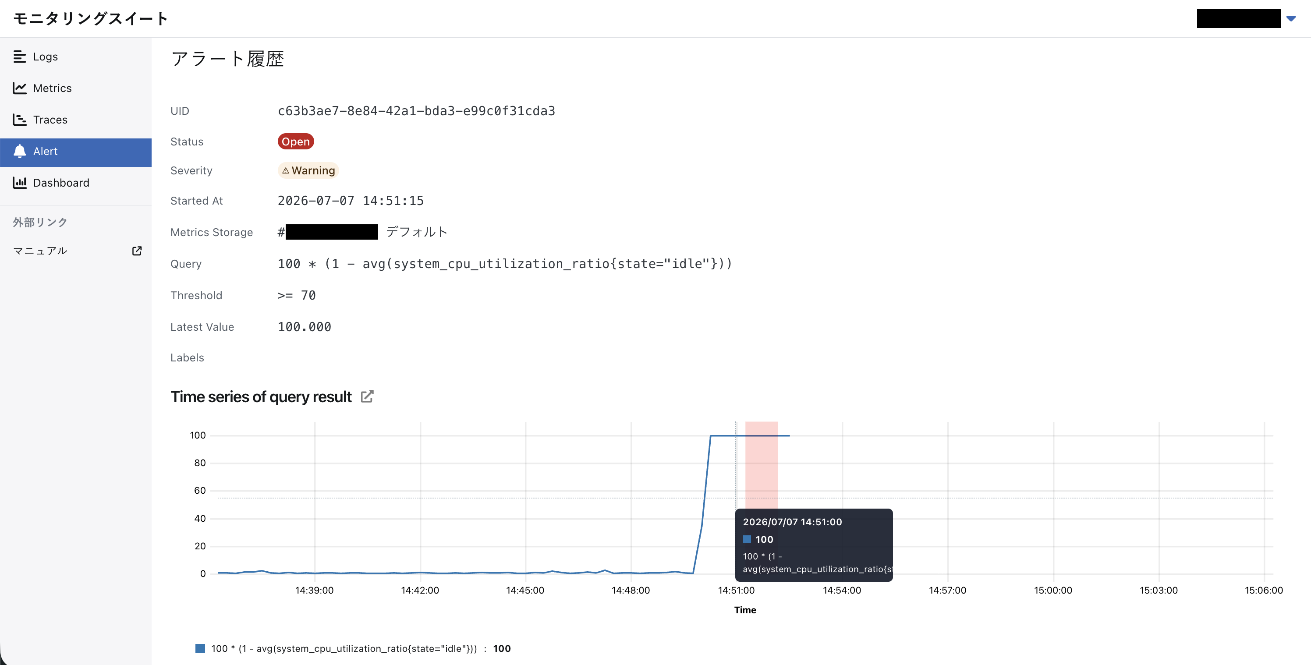Expand the account dropdown arrow
The width and height of the screenshot is (1311, 665).
[x=1291, y=18]
